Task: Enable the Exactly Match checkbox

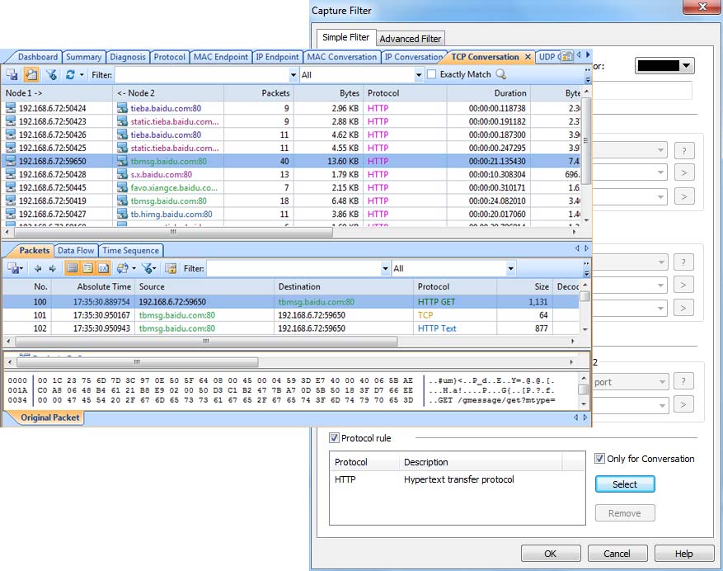Action: tap(432, 74)
